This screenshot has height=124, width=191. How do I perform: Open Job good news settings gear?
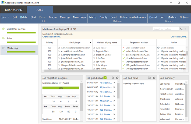pyautogui.click(x=117, y=78)
